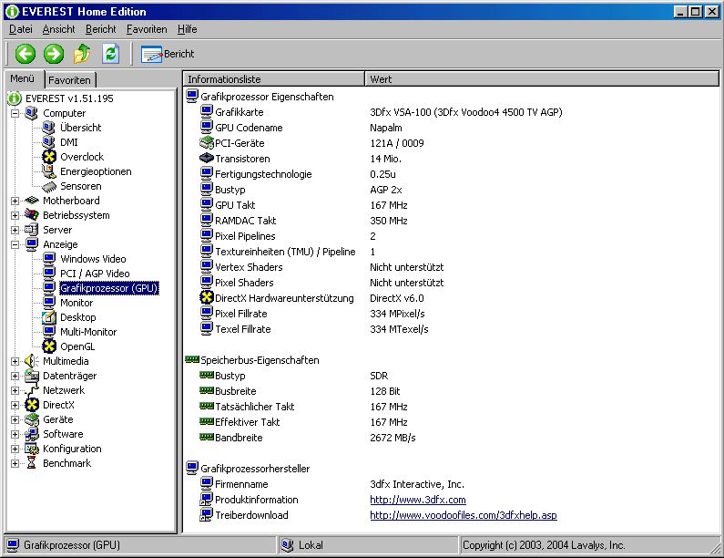The width and height of the screenshot is (724, 558).
Task: Open the http://www.3dfx.com link
Action: 418,500
